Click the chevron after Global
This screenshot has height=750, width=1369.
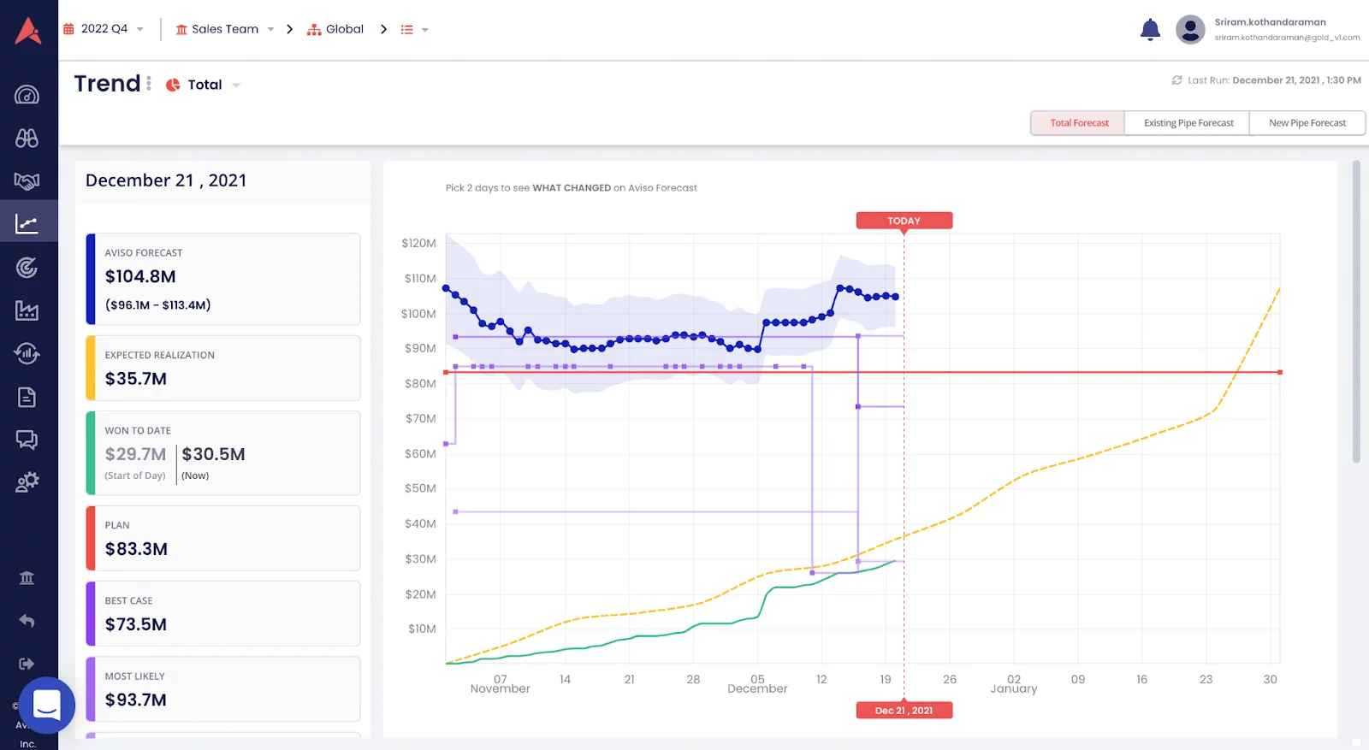click(x=383, y=29)
